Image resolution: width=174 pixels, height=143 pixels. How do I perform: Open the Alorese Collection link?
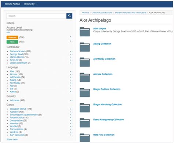coord(103,74)
